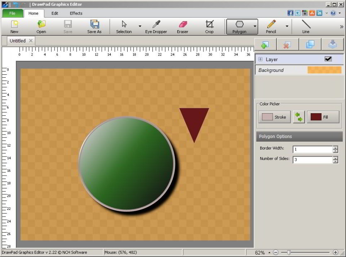Increase Border Width with up stepper
Viewport: 346px width, 257px height.
pyautogui.click(x=335, y=148)
